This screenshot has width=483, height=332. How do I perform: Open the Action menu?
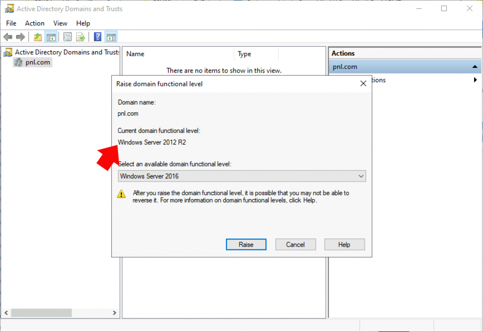tap(34, 23)
